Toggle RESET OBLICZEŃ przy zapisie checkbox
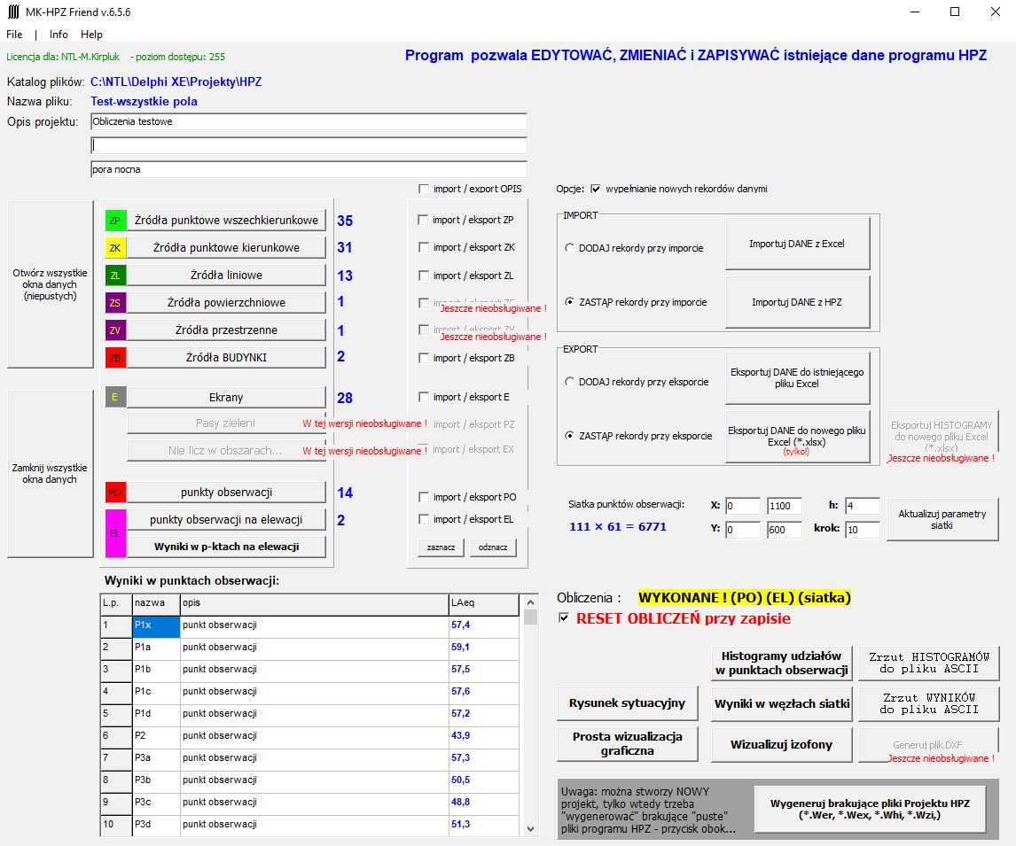The height and width of the screenshot is (846, 1016). (565, 618)
